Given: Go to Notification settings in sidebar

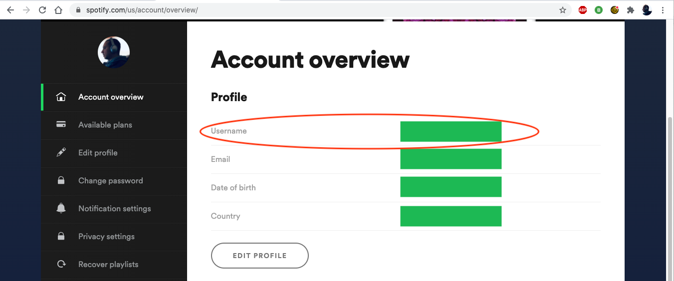Looking at the screenshot, I should (x=114, y=209).
